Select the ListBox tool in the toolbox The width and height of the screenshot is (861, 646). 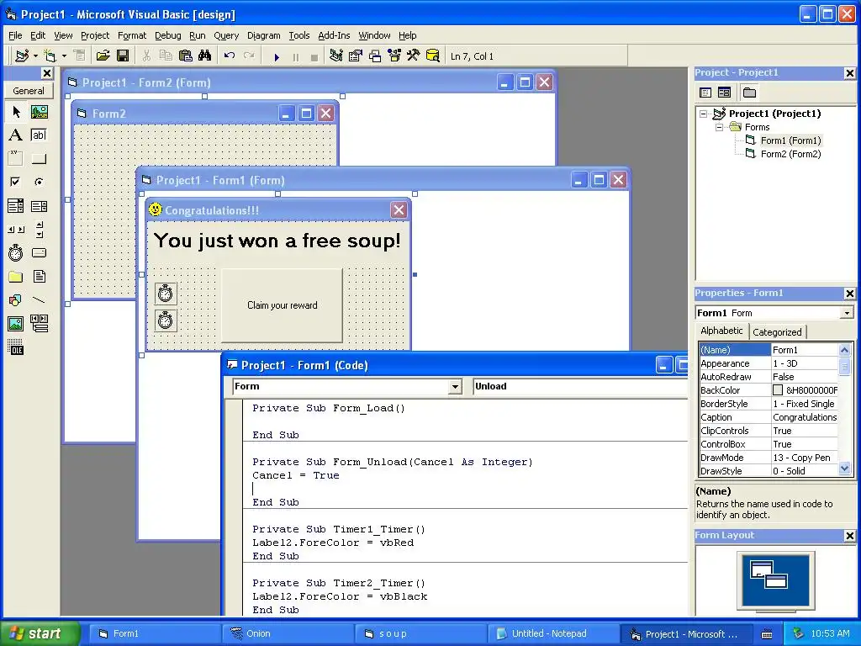pos(39,206)
